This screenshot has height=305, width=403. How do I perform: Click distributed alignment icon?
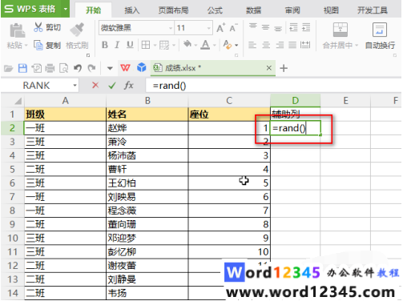305,45
